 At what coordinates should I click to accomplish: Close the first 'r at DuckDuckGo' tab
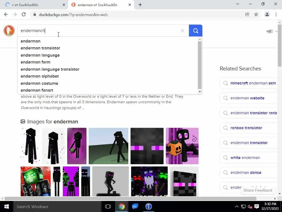point(64,5)
